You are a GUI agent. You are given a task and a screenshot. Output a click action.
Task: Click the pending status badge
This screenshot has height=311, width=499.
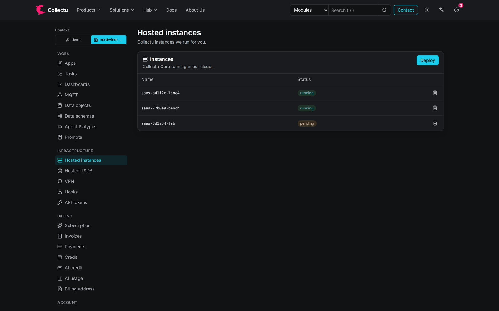pos(307,123)
